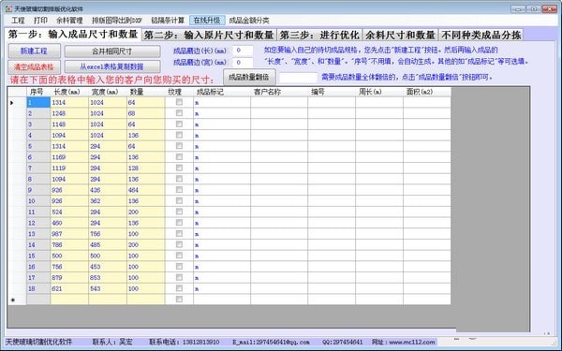This screenshot has height=351, width=562.
Task: Select length cell 879 in row 17
Action: (69, 278)
